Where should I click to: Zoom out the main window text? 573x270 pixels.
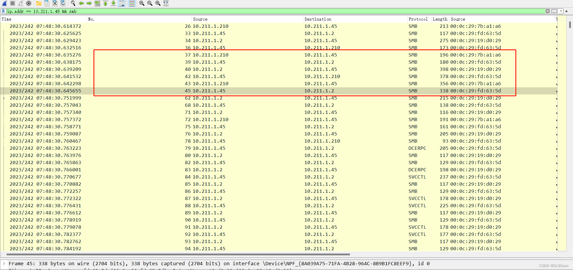[x=150, y=3]
